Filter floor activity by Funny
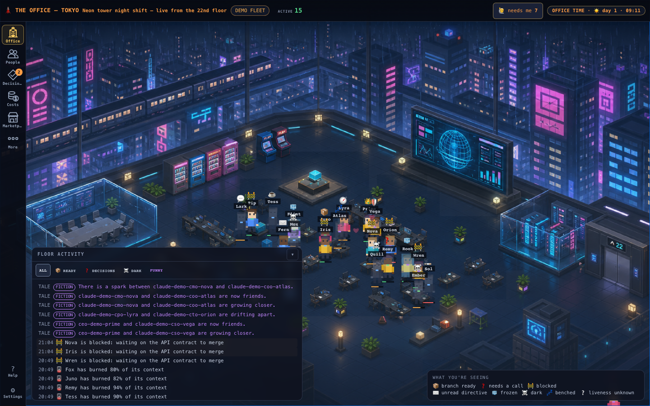The width and height of the screenshot is (650, 406). [156, 271]
